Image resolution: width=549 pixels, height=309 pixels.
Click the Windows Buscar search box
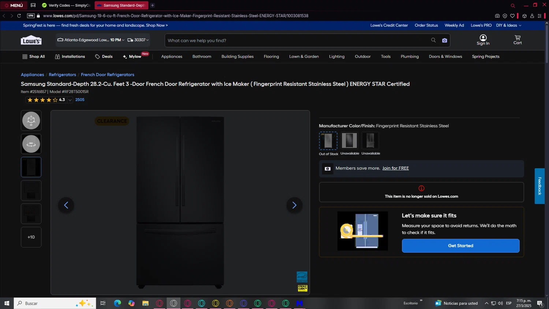click(x=55, y=303)
